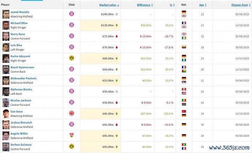Click Michael Olise's portrait thumbnail

coord(6,25)
